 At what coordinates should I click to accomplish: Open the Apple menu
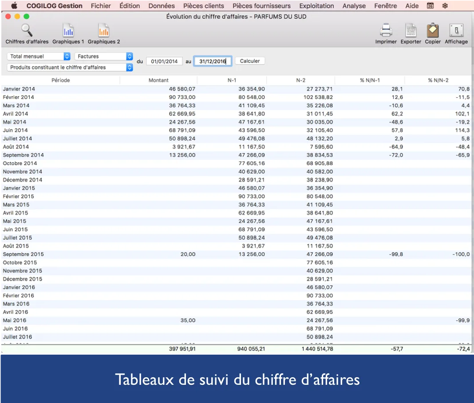pos(14,6)
